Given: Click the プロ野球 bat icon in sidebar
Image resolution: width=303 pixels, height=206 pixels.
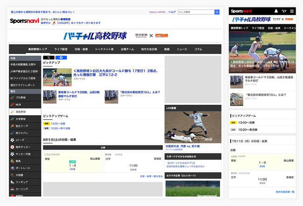Looking at the screenshot, I should point(13,97).
